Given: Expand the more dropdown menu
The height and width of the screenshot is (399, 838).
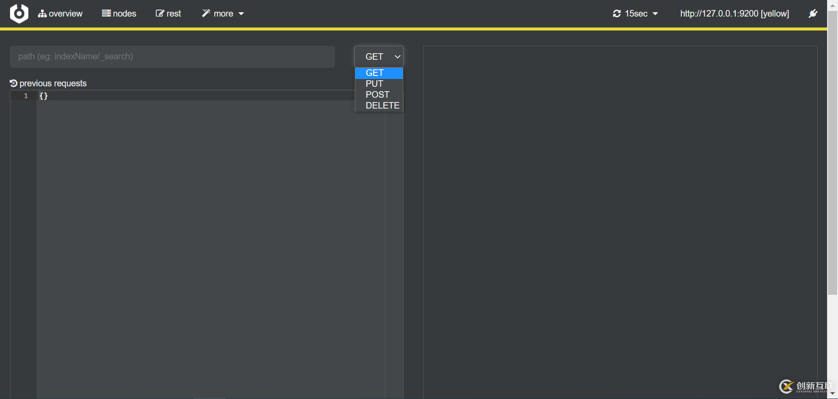Looking at the screenshot, I should pyautogui.click(x=223, y=14).
